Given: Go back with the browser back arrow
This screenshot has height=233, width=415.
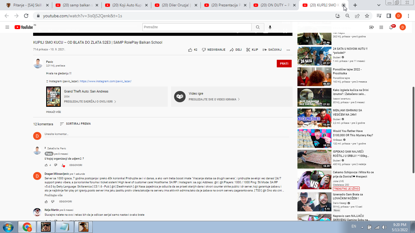Looking at the screenshot, I should pyautogui.click(x=7, y=16).
